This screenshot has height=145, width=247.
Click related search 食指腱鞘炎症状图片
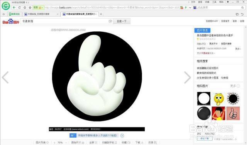click(208, 68)
